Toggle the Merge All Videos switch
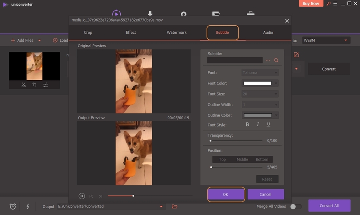 [x=296, y=207]
